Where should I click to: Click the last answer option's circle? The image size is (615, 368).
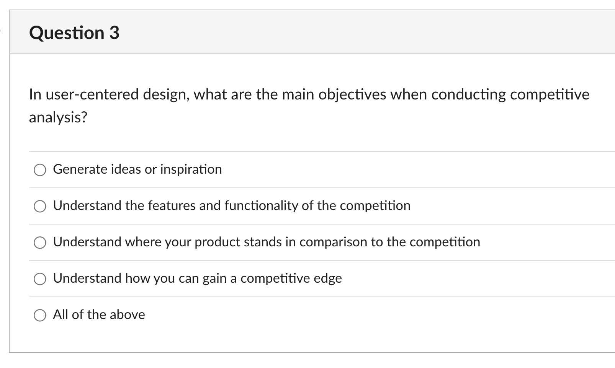(40, 315)
